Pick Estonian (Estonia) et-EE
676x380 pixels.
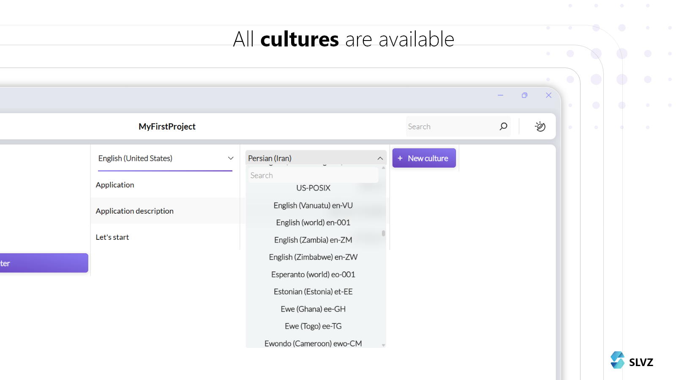313,292
